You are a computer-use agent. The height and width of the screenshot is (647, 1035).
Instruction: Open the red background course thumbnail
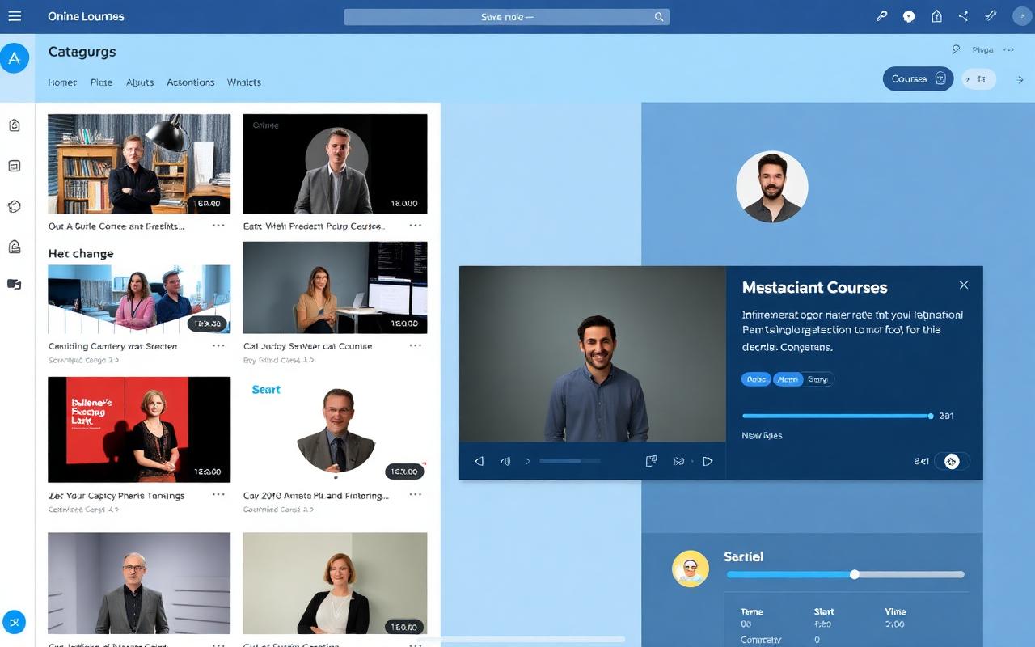(139, 429)
